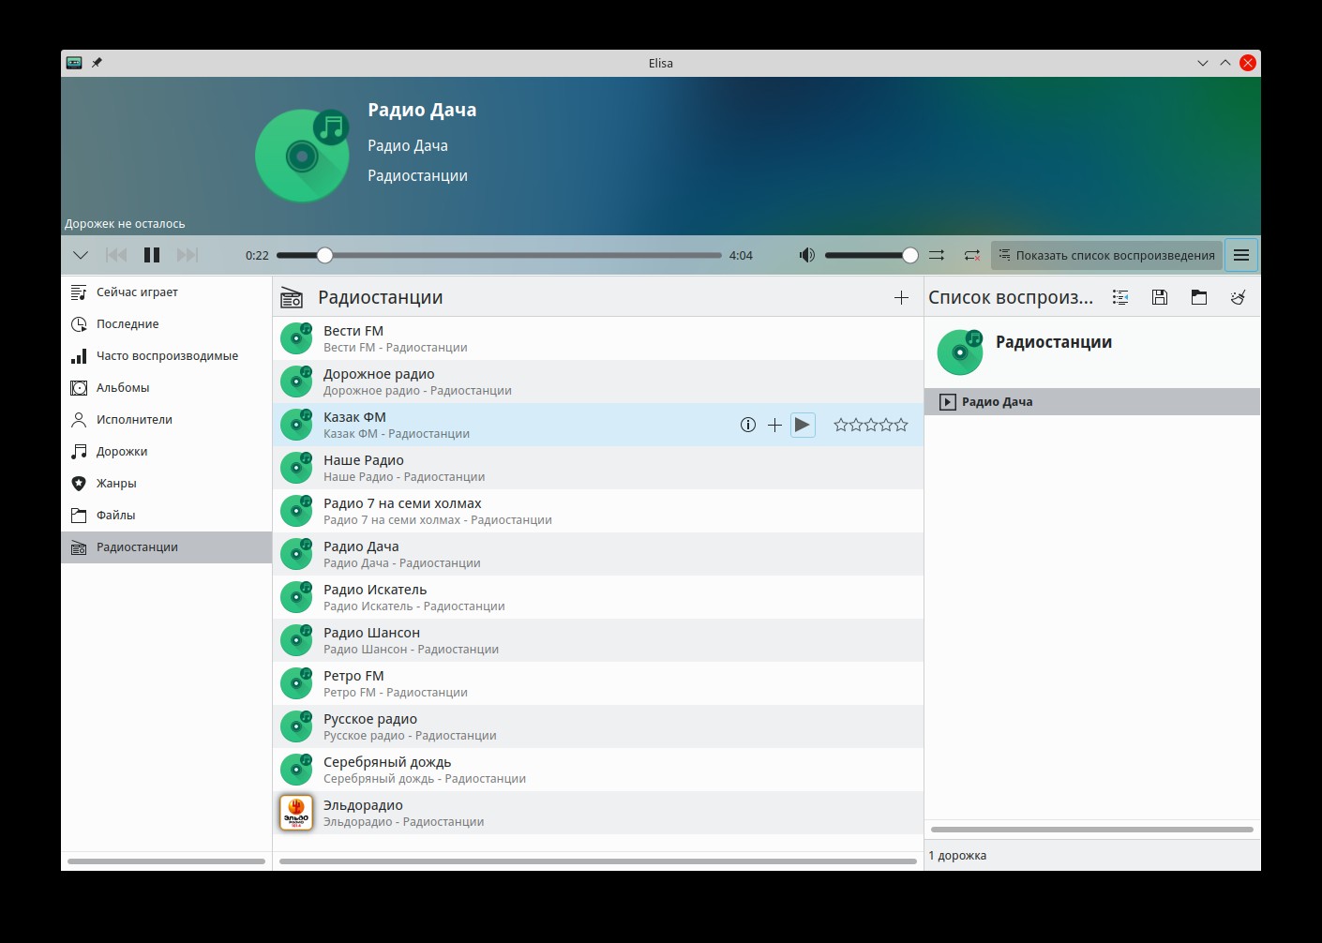Screen dimensions: 1322x943
Task: Select 'Наше Радио' station
Action: click(598, 468)
